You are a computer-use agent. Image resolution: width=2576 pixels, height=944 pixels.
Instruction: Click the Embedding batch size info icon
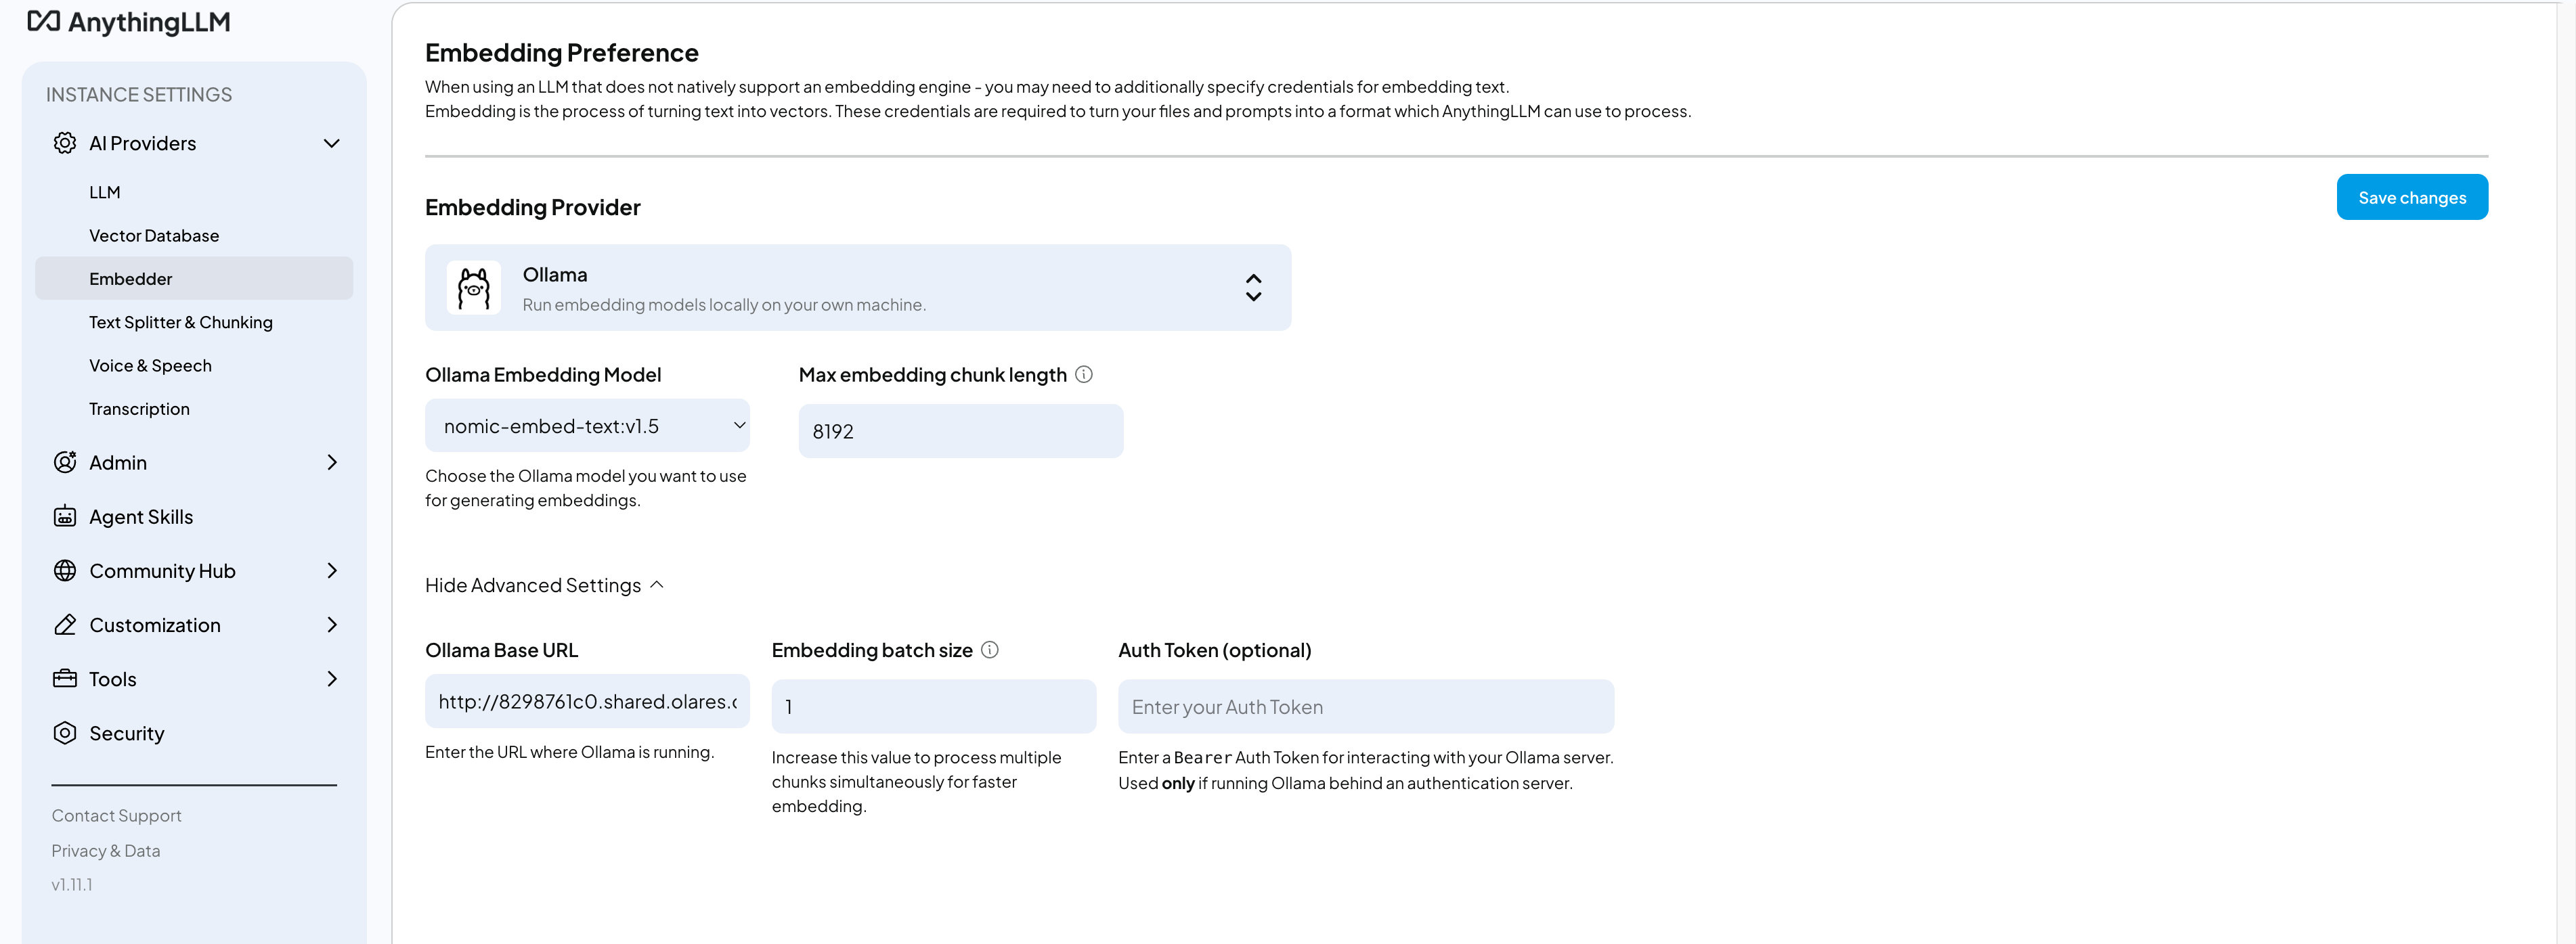(x=989, y=650)
